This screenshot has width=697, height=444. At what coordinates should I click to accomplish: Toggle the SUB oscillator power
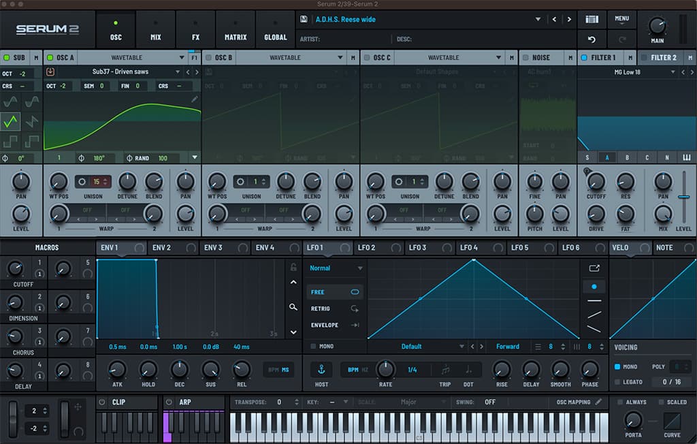pos(7,58)
